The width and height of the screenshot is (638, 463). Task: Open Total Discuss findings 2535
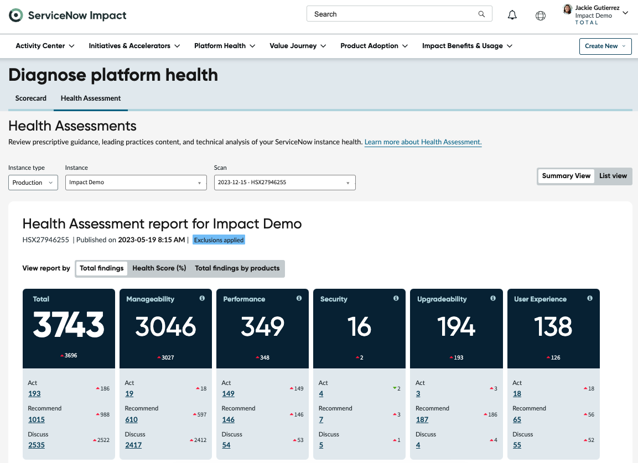click(x=36, y=445)
